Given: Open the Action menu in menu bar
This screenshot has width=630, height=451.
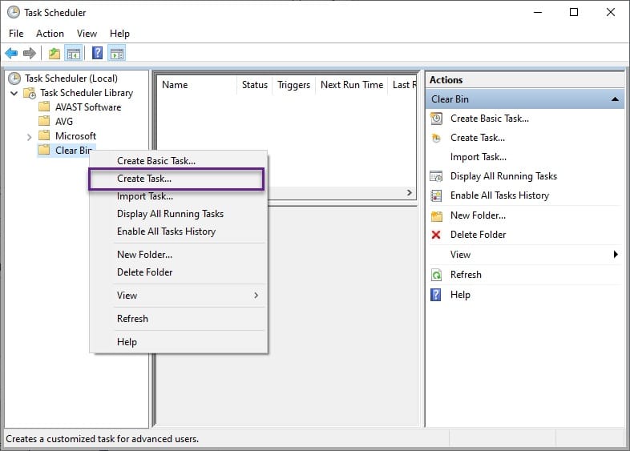Looking at the screenshot, I should pyautogui.click(x=50, y=34).
